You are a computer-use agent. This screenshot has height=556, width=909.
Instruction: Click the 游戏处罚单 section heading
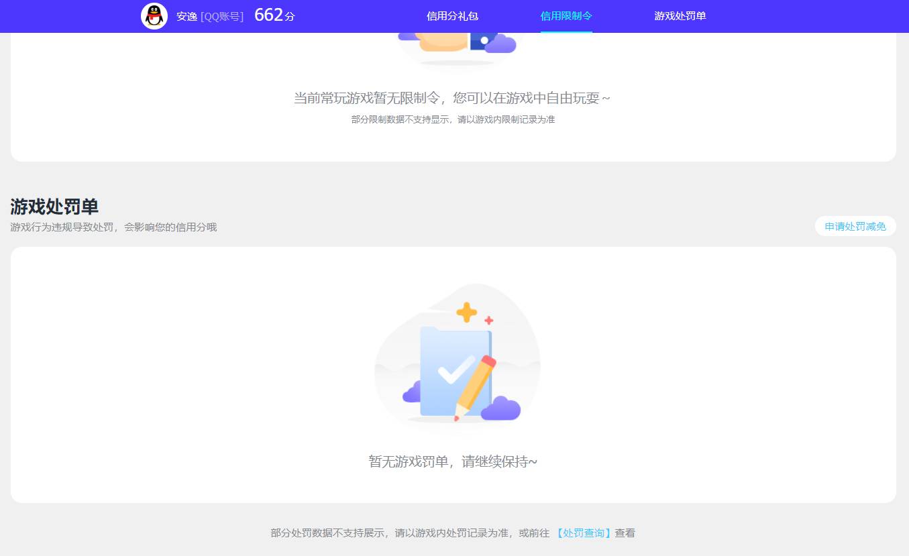pos(54,207)
